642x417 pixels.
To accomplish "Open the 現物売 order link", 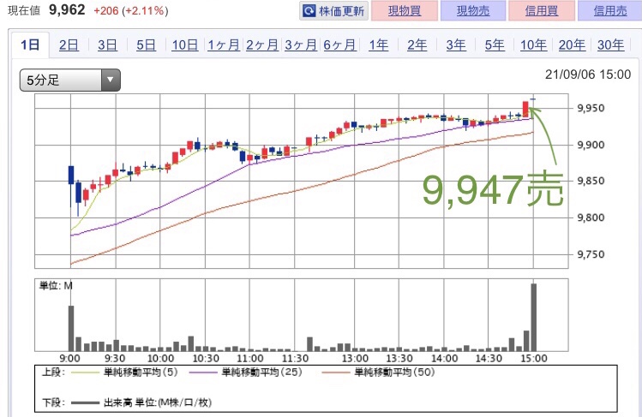I will coord(473,10).
